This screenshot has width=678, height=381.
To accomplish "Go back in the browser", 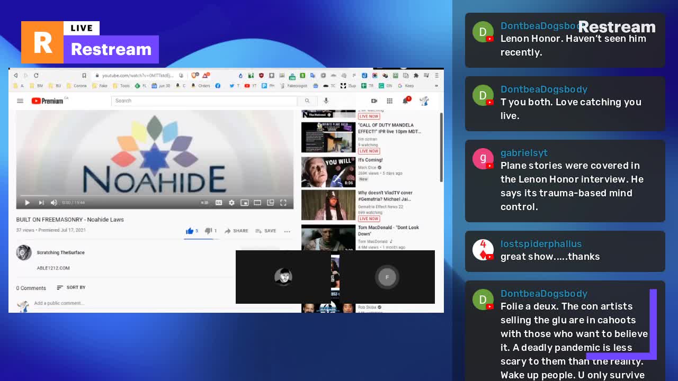I will (15, 76).
